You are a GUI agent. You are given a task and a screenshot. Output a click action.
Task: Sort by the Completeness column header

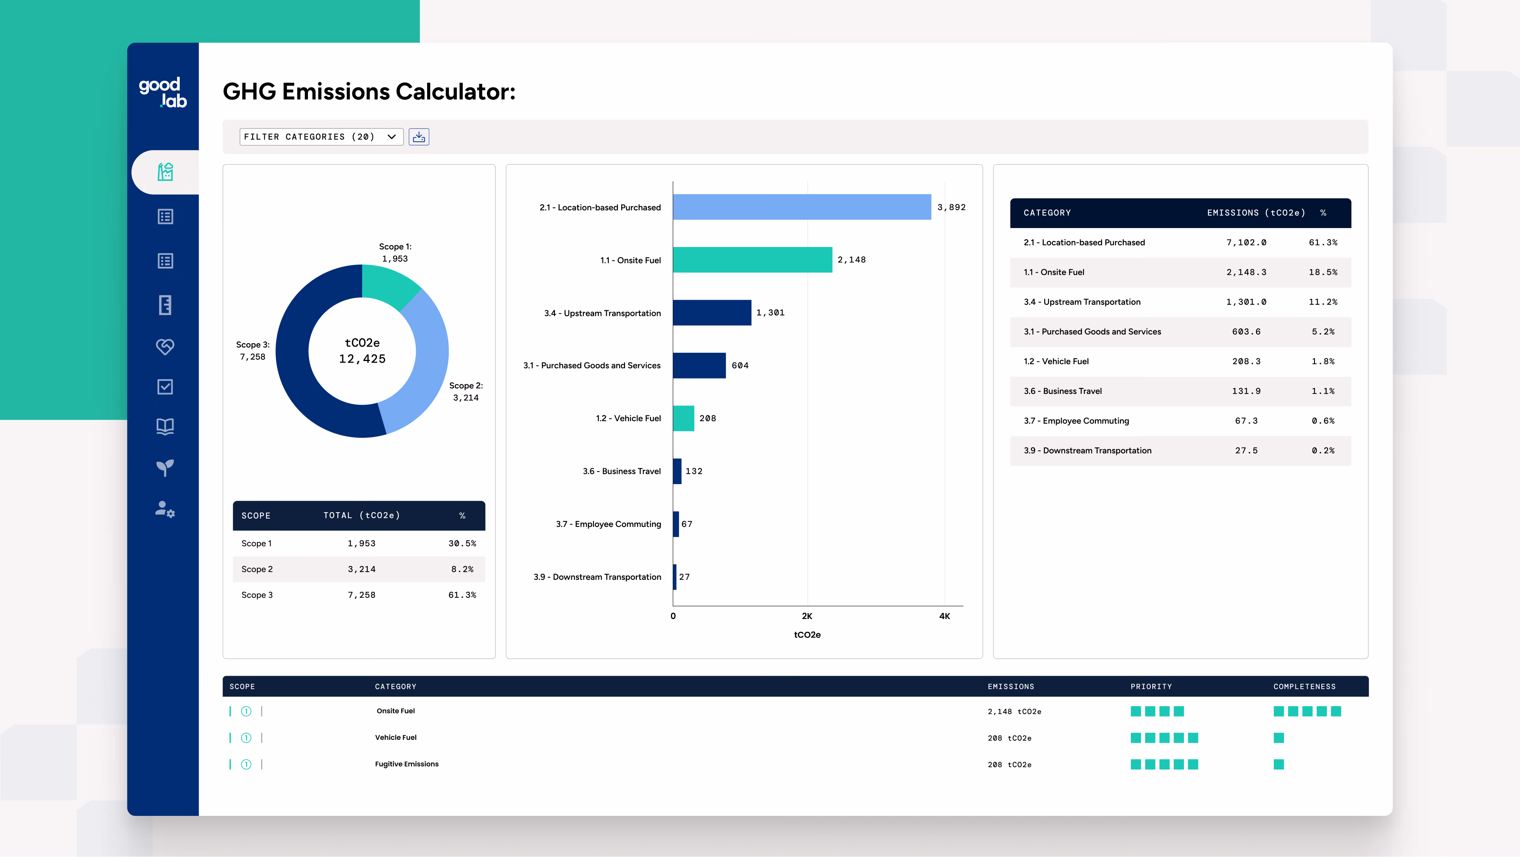[x=1304, y=686]
